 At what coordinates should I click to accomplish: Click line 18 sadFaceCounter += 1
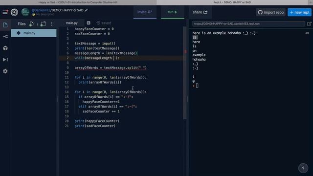tap(101, 111)
